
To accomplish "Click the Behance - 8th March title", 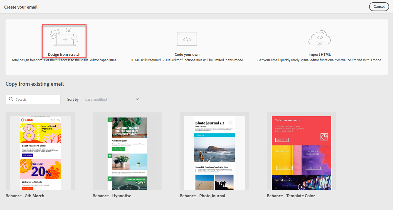I will pos(25,196).
